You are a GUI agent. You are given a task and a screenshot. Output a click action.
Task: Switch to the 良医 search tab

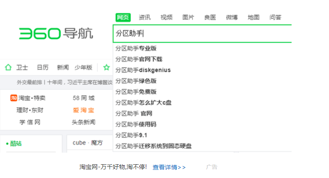pyautogui.click(x=210, y=18)
